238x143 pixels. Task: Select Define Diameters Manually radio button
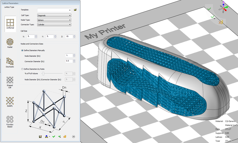[23, 51]
